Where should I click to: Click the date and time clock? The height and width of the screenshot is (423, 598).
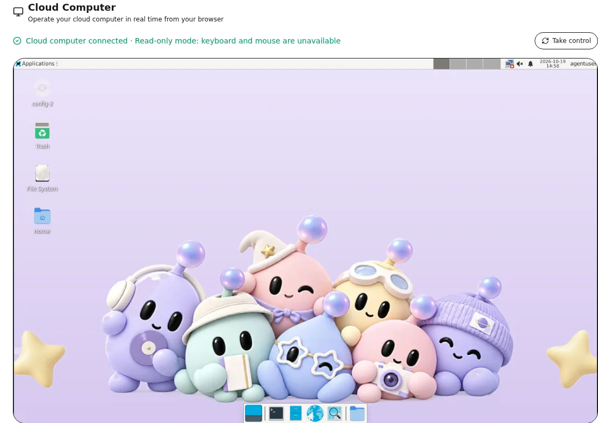(553, 64)
